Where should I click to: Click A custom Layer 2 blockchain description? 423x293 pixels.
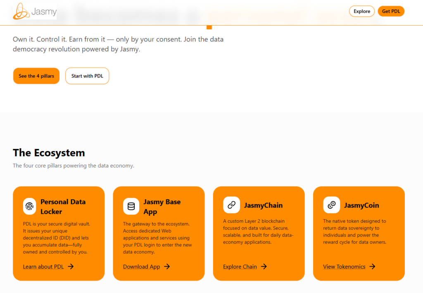pos(258,232)
